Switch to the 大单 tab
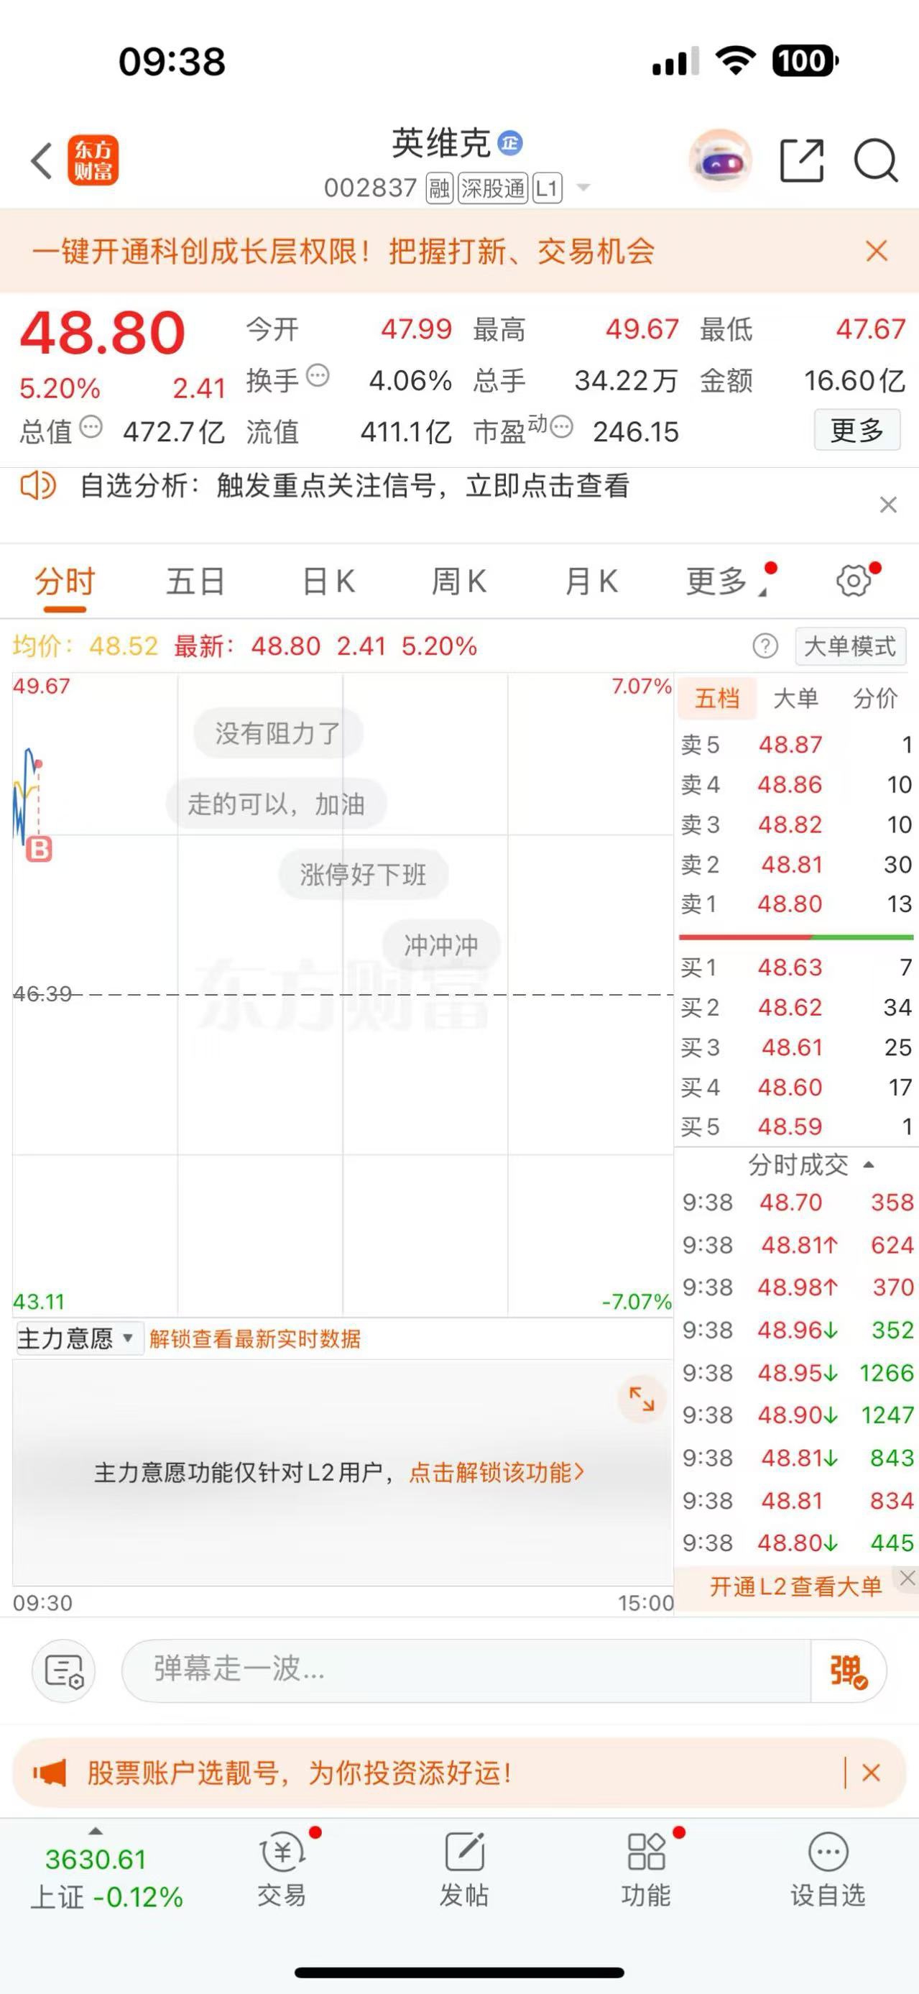 (796, 698)
